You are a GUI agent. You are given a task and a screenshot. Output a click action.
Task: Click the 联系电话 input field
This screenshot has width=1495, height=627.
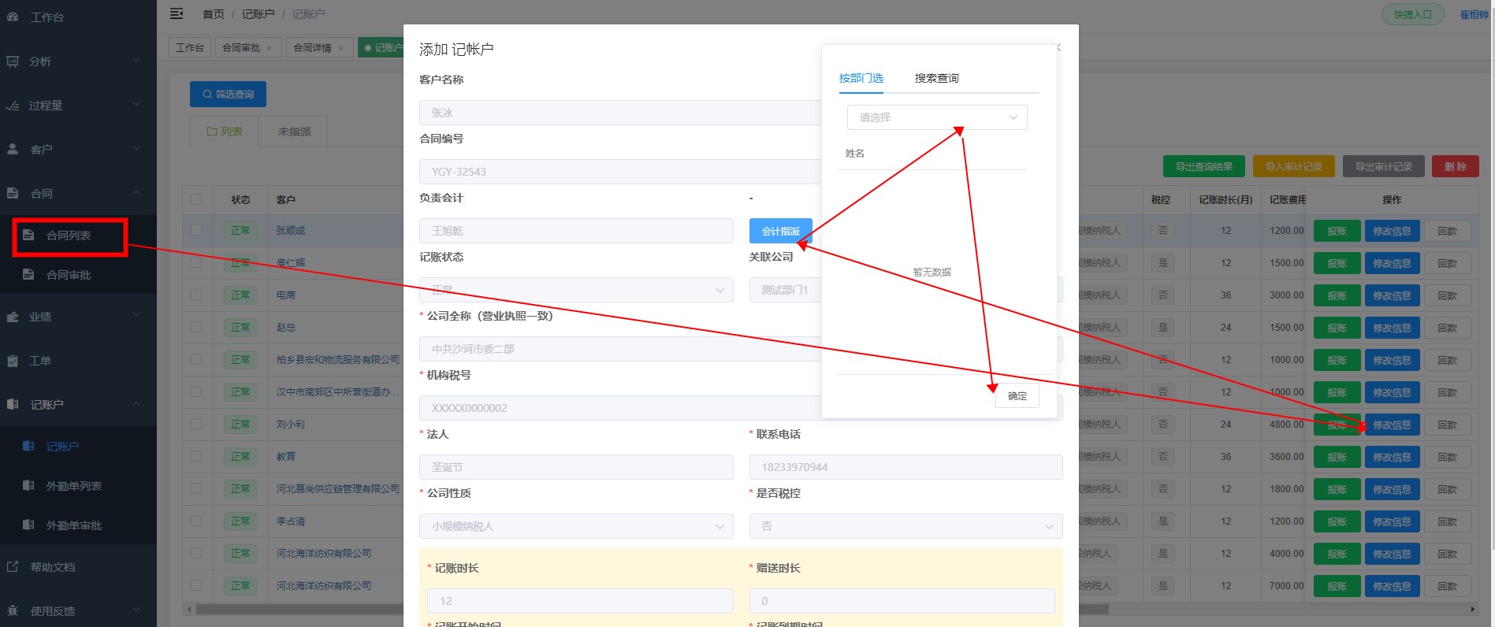906,467
